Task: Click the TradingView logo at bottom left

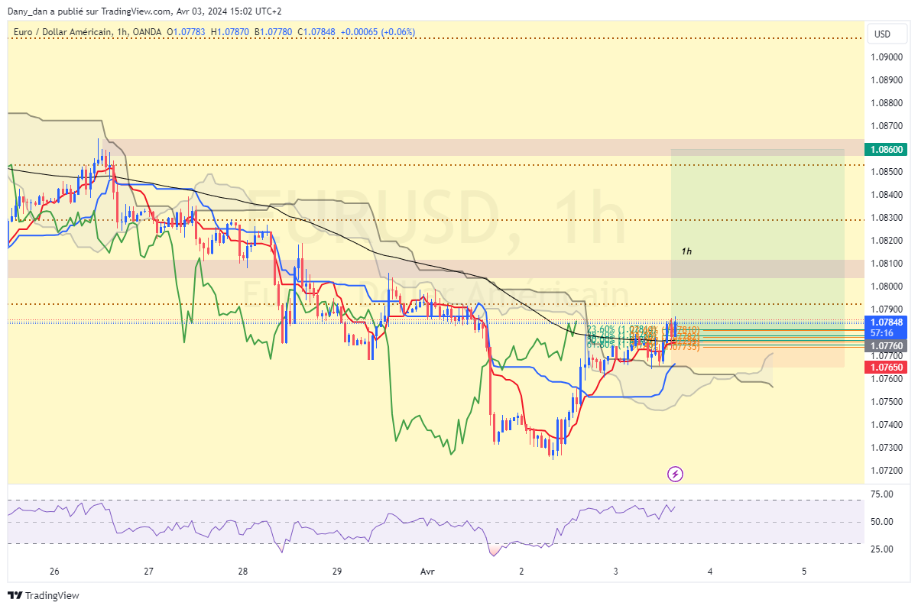Action: click(44, 595)
